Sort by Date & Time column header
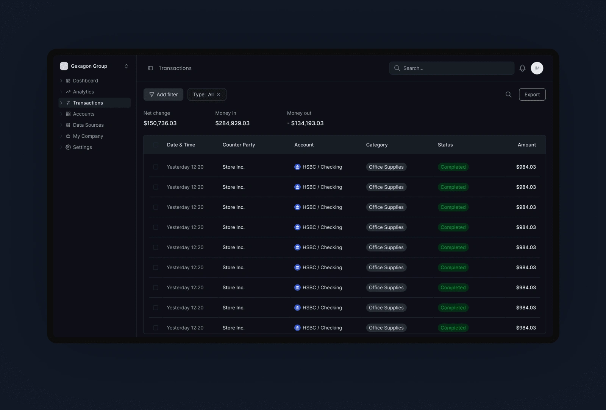606x410 pixels. coord(181,145)
